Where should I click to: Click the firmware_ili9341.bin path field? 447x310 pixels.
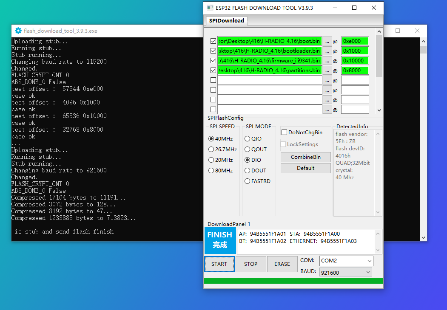pos(270,60)
